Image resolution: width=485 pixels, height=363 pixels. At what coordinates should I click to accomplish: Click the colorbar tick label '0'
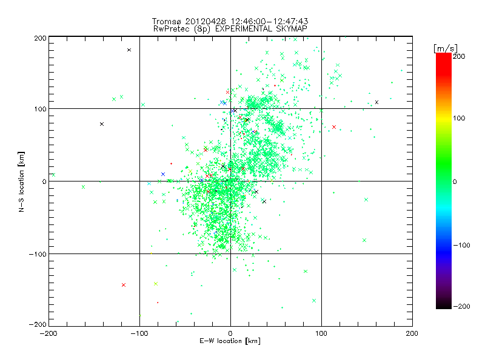click(455, 182)
